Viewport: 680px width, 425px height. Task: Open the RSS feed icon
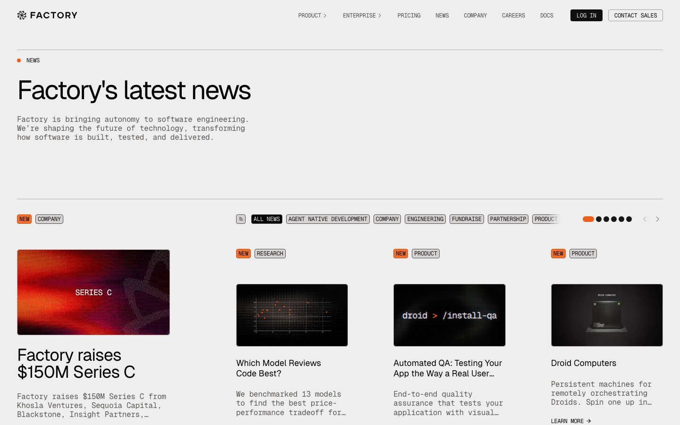pos(241,219)
